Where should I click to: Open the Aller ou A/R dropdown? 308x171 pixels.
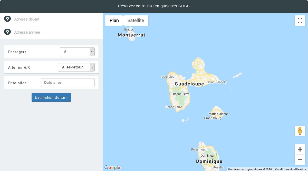[x=76, y=67]
